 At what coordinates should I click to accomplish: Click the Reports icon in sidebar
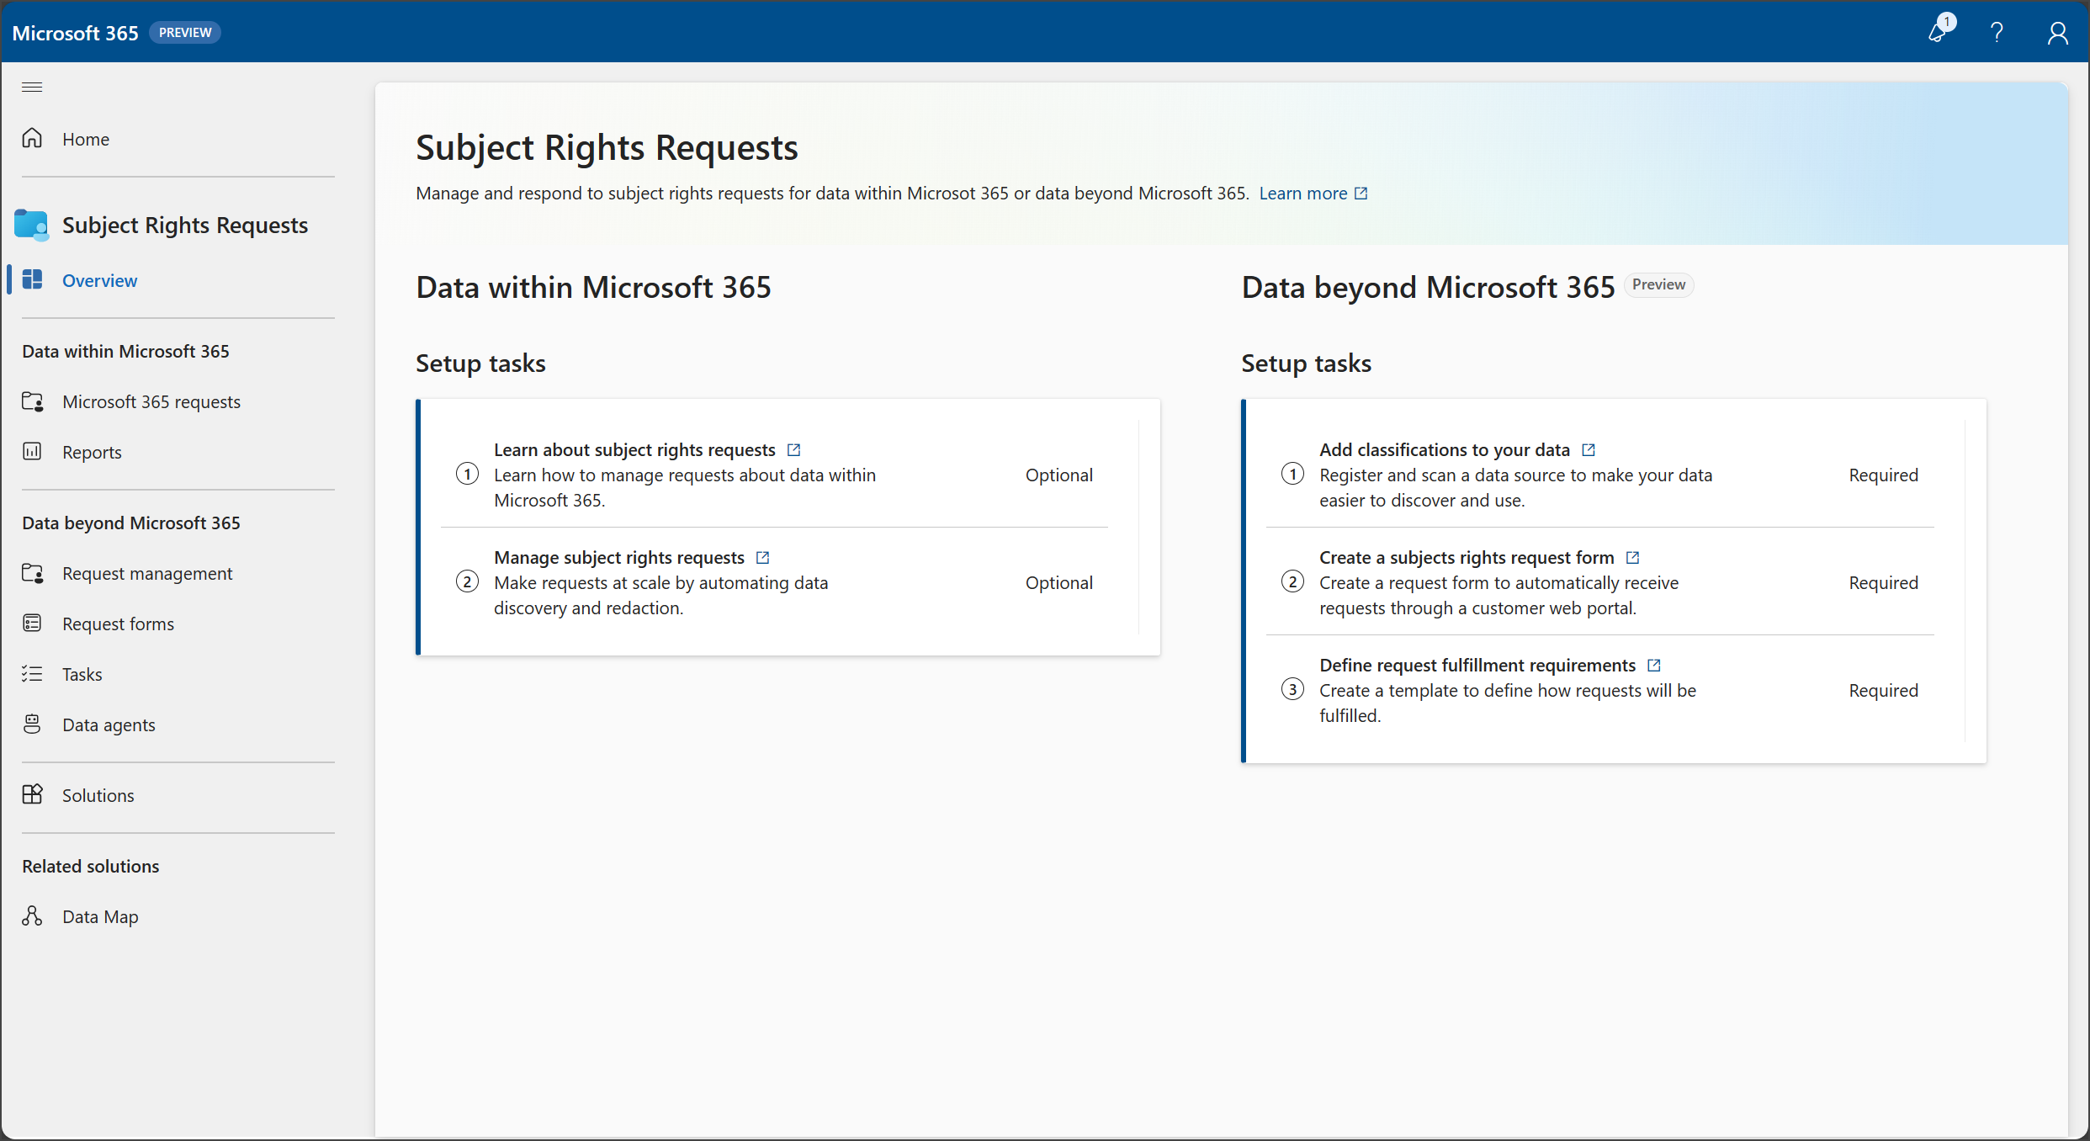pos(34,451)
